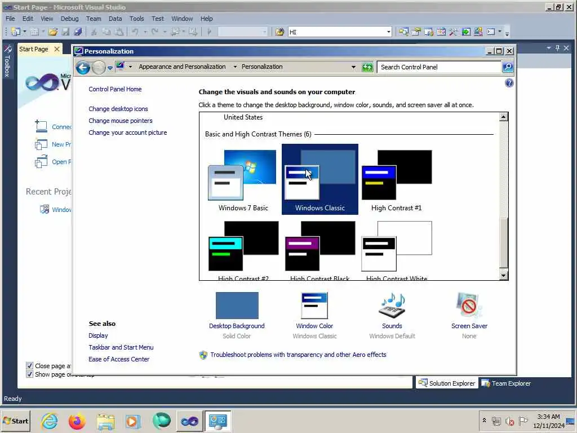Expand Appearance and Personalization breadcrumb arrow
577x433 pixels.
pos(235,67)
